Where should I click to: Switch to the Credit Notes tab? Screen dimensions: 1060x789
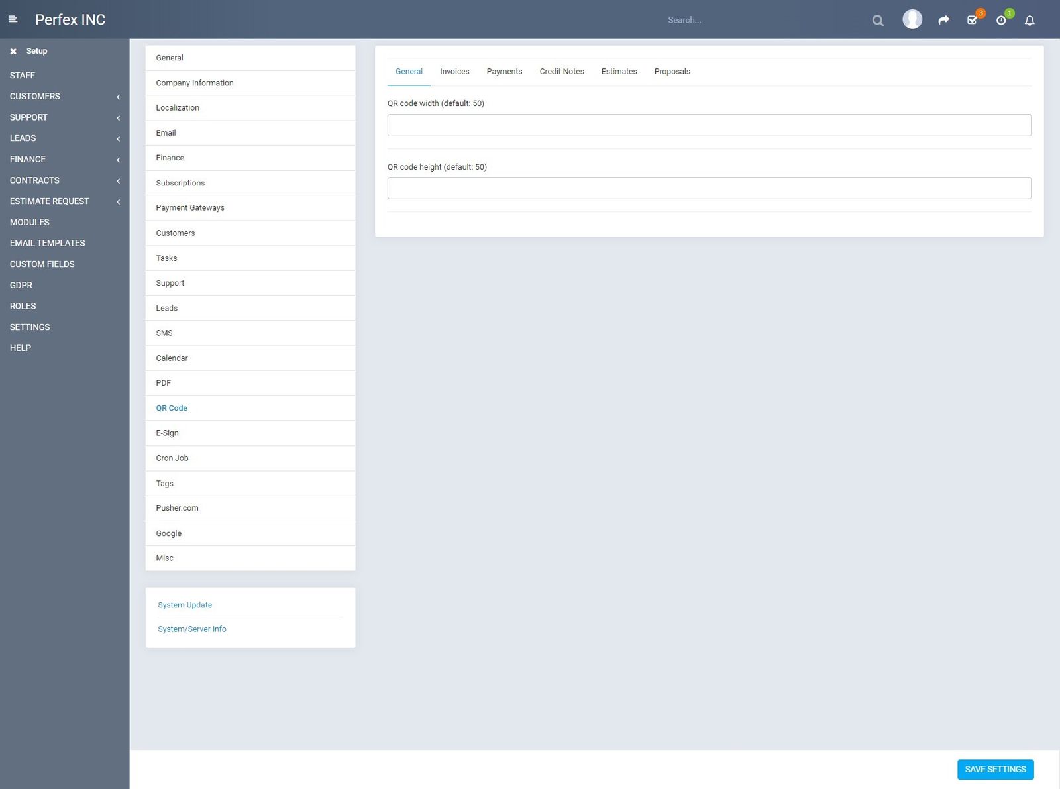coord(561,72)
